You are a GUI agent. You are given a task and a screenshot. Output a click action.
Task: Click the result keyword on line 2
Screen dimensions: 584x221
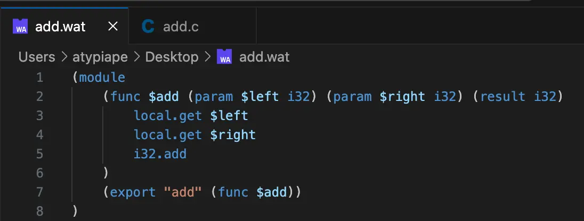[502, 97]
